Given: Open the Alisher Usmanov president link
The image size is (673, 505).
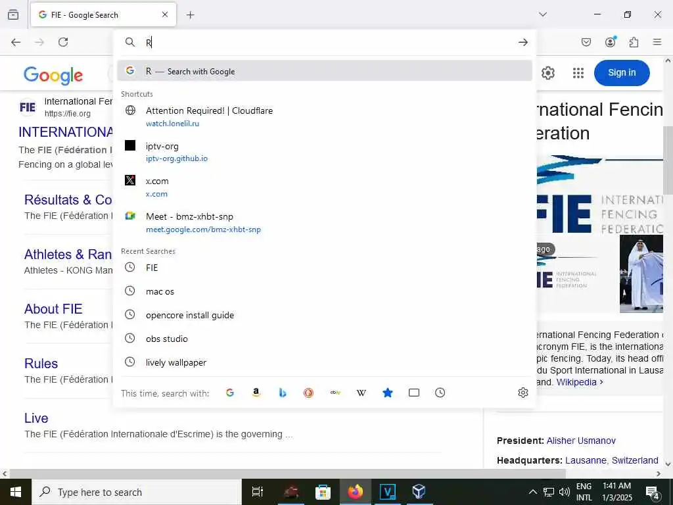Looking at the screenshot, I should [581, 441].
